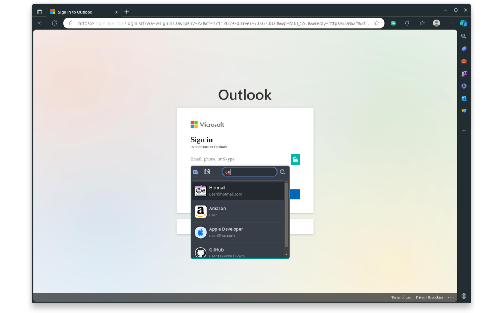
Task: Open a new tab with plus
Action: [127, 12]
